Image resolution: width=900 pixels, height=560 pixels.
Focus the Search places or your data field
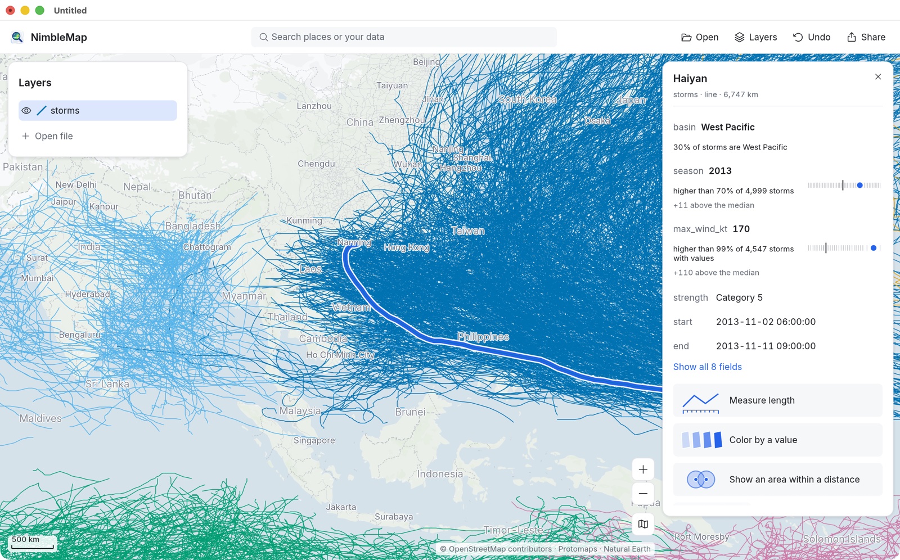pyautogui.click(x=404, y=37)
